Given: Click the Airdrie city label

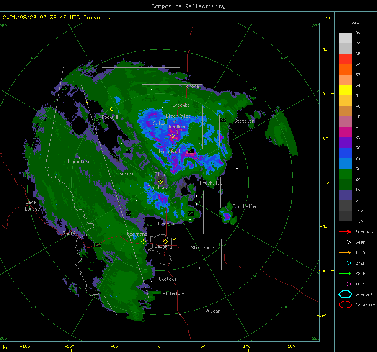Looking at the screenshot, I should [x=165, y=224].
